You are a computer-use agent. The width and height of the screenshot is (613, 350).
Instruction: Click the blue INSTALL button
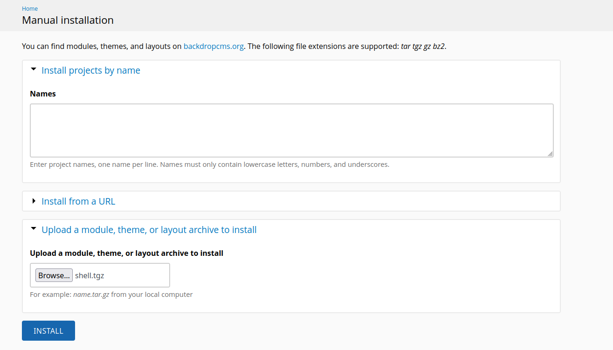click(x=48, y=331)
